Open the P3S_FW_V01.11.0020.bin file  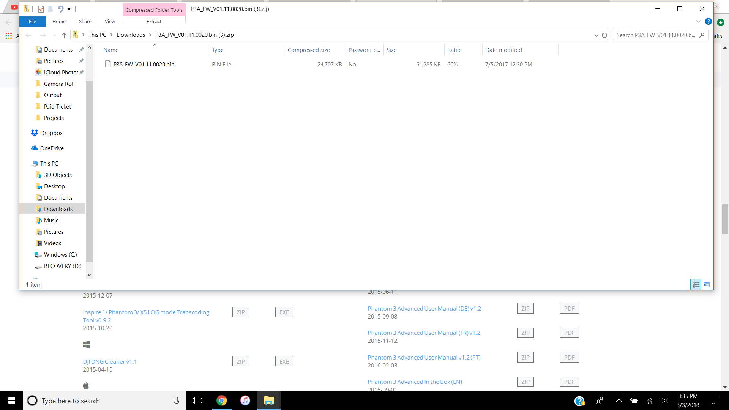(144, 64)
